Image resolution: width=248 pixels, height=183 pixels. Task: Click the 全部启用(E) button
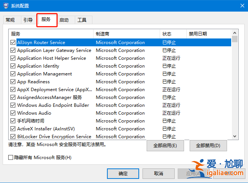tap(165, 145)
